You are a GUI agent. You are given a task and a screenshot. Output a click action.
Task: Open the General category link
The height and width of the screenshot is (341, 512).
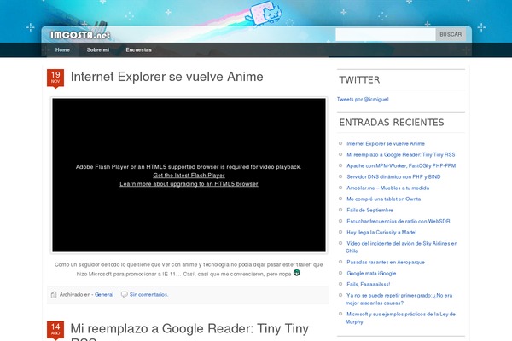104,294
